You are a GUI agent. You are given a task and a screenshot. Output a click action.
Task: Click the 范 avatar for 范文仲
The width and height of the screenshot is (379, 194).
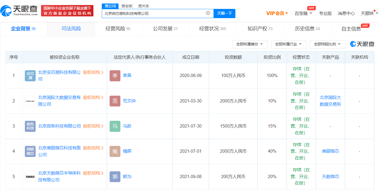coord(115,101)
